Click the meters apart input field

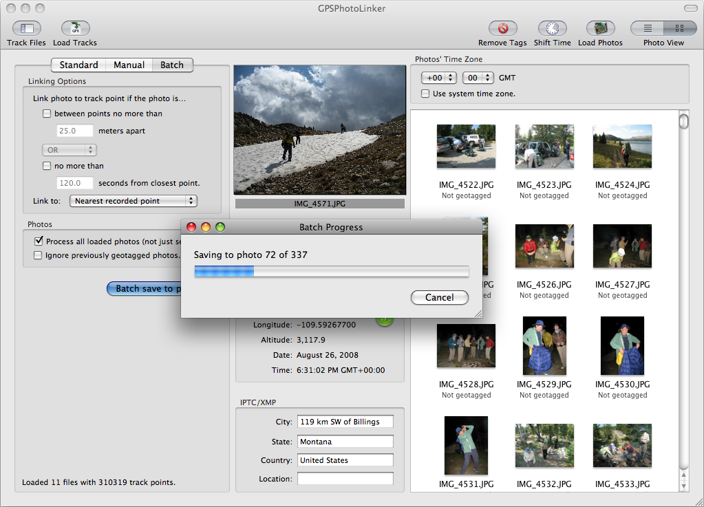pos(75,131)
